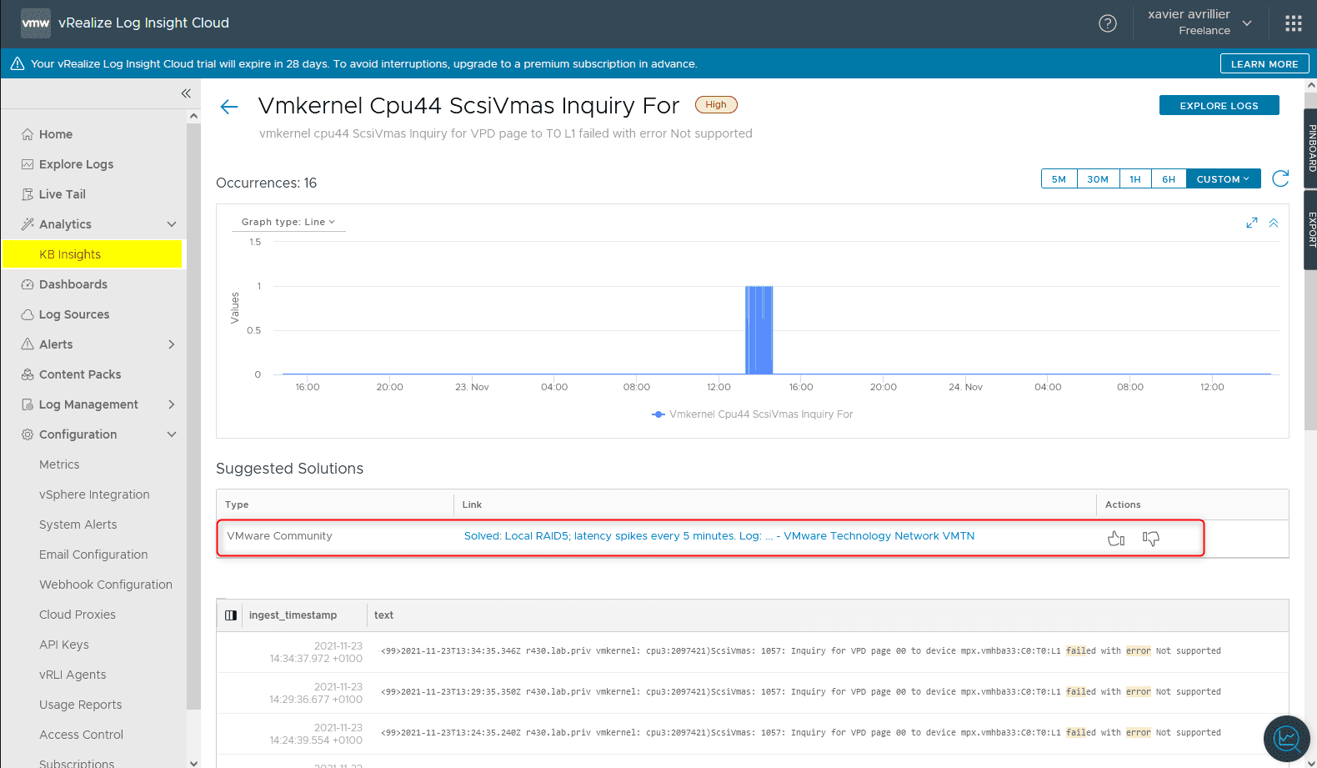This screenshot has width=1317, height=768.
Task: Open the chat support floating icon
Action: click(x=1287, y=739)
